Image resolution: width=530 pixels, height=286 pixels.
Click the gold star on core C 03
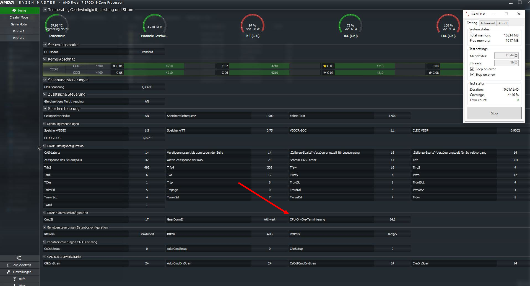[325, 66]
